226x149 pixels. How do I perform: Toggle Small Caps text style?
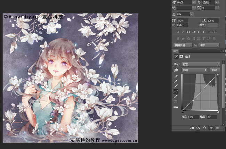pos(193,32)
